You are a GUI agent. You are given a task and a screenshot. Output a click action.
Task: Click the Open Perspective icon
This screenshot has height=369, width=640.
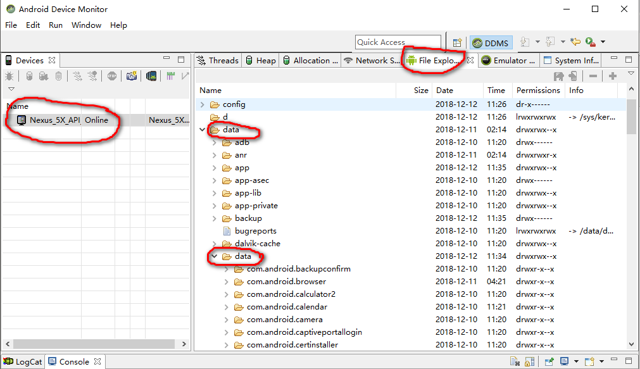457,42
